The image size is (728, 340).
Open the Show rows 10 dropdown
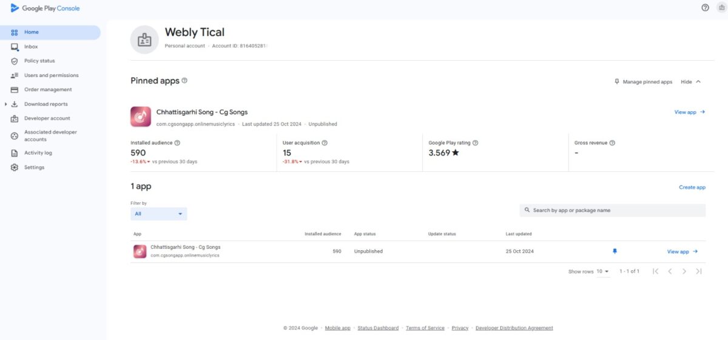602,271
